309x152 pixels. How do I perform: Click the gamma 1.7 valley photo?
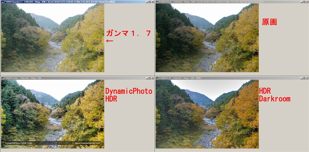pos(53,38)
